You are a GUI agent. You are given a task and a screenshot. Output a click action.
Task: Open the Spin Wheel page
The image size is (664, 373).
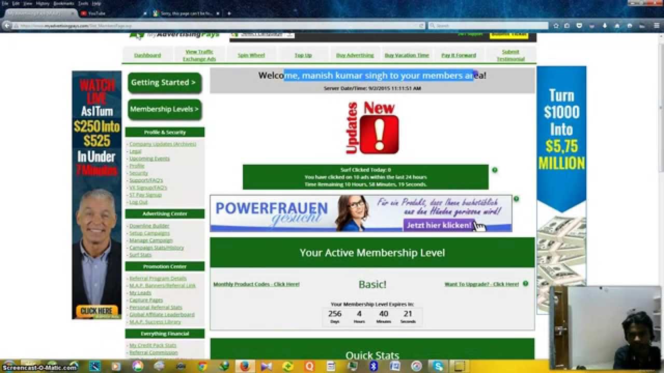[x=251, y=55]
